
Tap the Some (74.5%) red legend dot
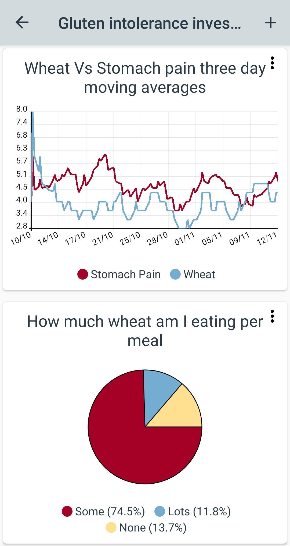pos(67,511)
